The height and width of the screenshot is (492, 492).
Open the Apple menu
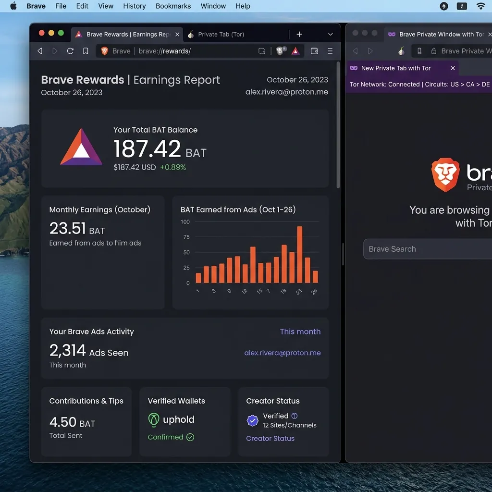click(x=13, y=6)
